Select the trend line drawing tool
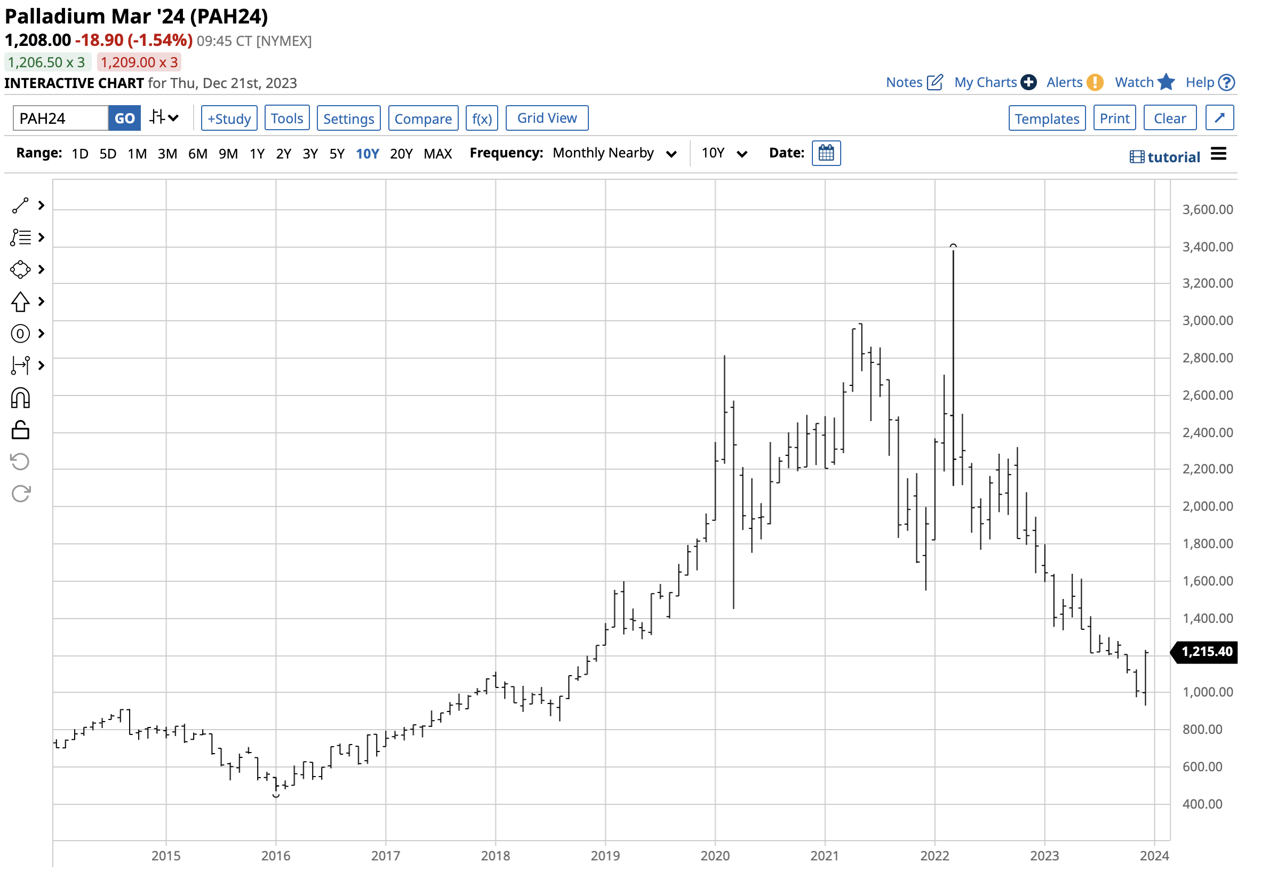This screenshot has height=886, width=1261. click(20, 205)
